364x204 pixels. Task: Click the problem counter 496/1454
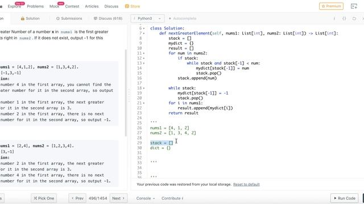click(98, 198)
